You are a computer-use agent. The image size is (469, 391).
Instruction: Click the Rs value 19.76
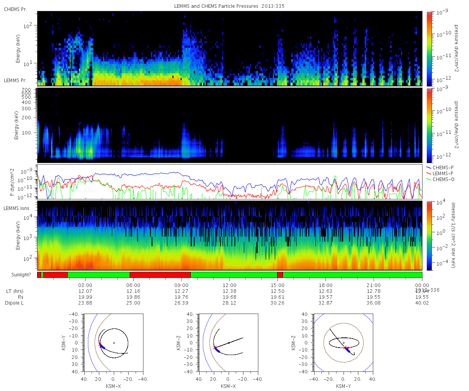click(181, 297)
